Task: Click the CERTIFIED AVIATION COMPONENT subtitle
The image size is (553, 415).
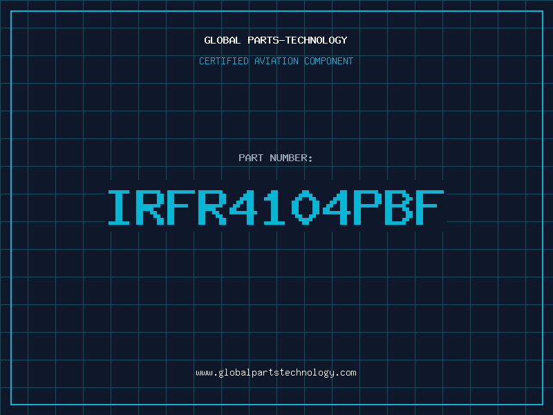Action: point(276,61)
